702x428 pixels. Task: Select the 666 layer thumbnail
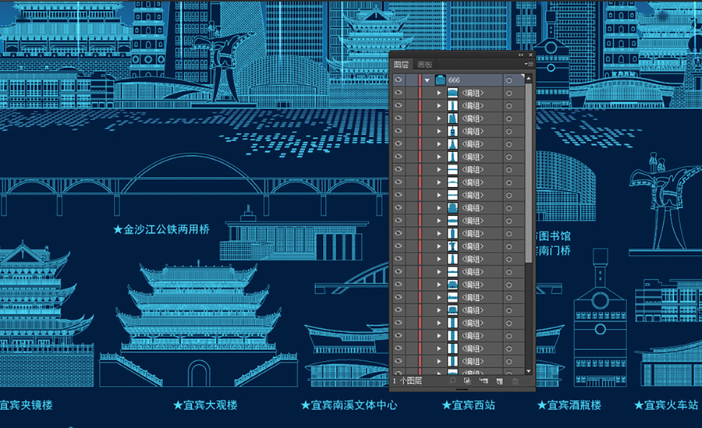[x=440, y=80]
